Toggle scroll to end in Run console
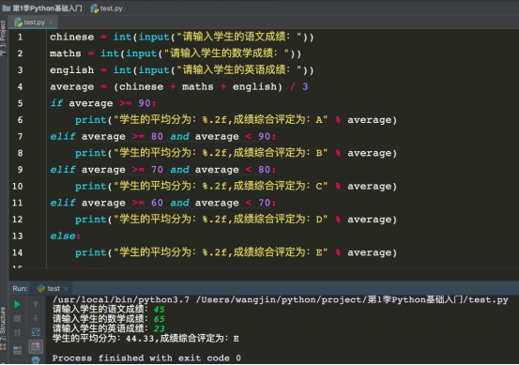 (36, 346)
